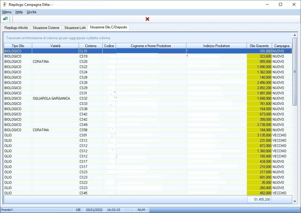
Task: Select cistern cell CS31
Action: pos(91,93)
